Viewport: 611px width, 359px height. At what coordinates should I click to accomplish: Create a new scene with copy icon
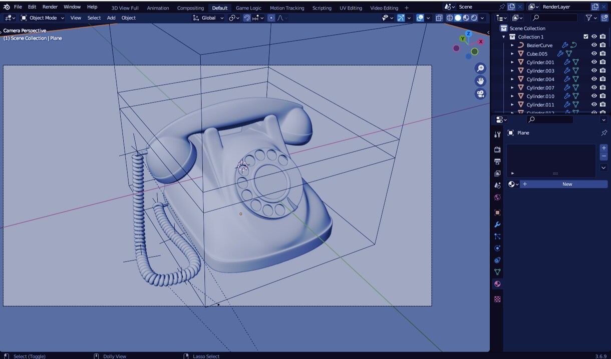click(511, 7)
